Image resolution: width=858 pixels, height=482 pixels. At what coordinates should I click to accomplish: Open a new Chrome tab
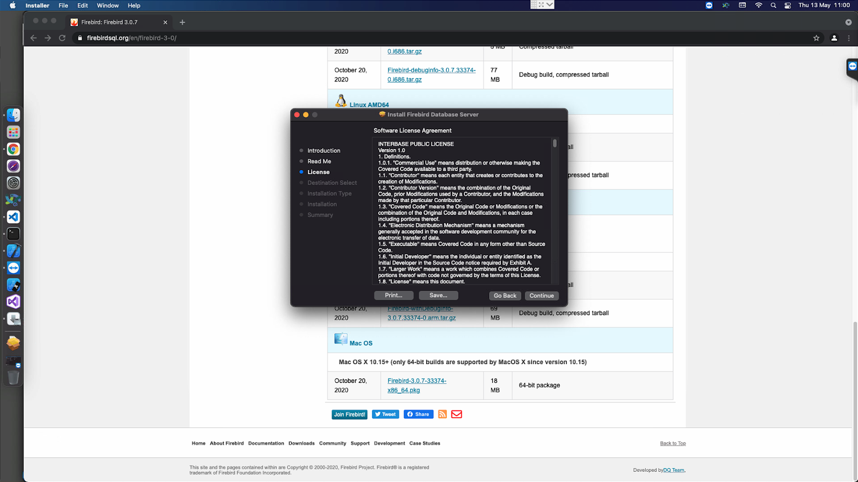coord(182,23)
